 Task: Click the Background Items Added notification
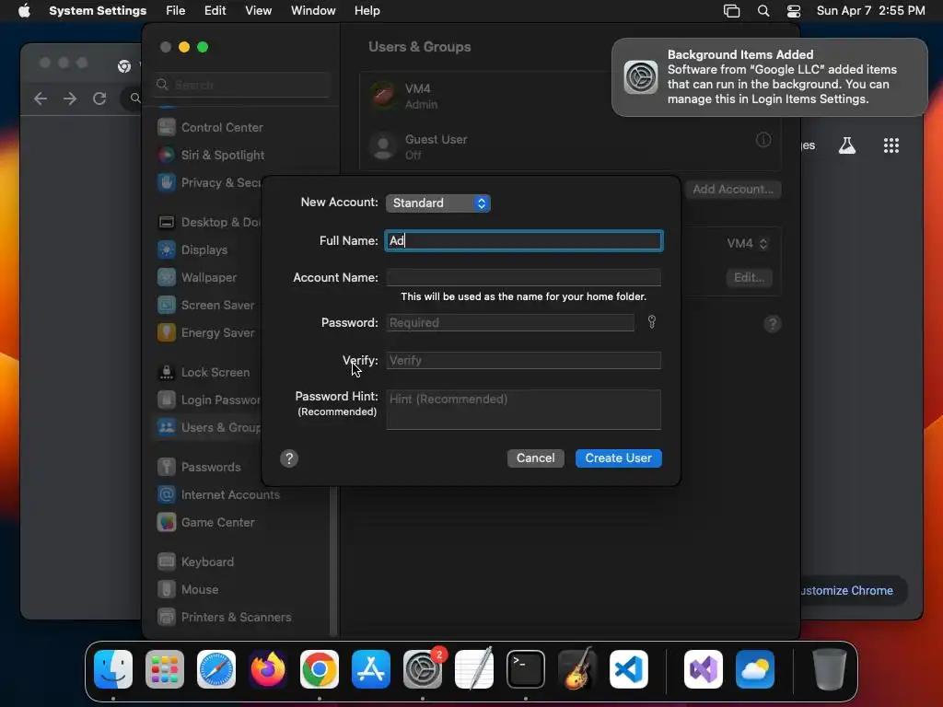[x=770, y=77]
